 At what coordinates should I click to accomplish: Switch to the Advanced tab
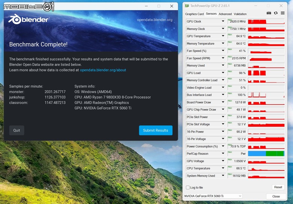pyautogui.click(x=225, y=14)
